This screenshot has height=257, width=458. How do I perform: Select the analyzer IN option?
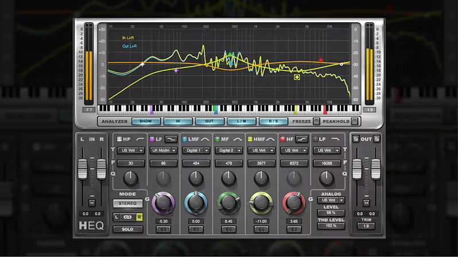click(x=177, y=121)
